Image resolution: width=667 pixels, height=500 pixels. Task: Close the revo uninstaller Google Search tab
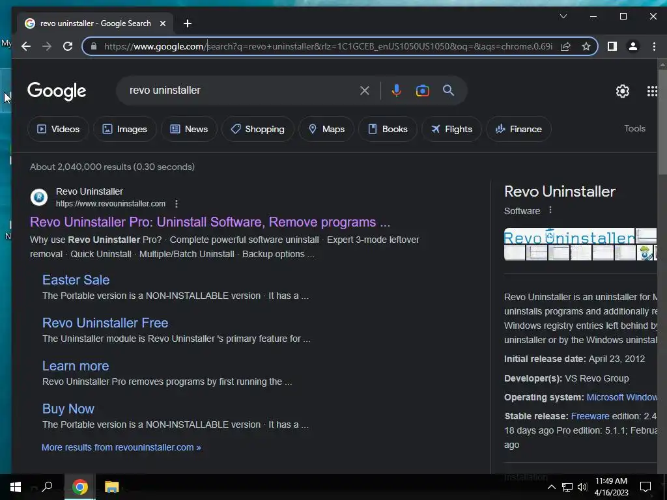tap(162, 23)
